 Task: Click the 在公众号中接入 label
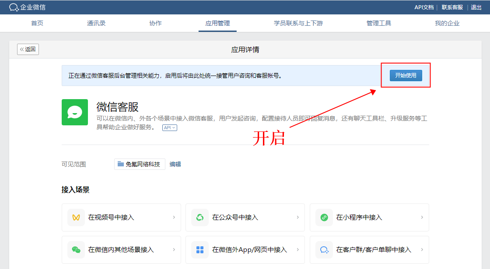(235, 217)
